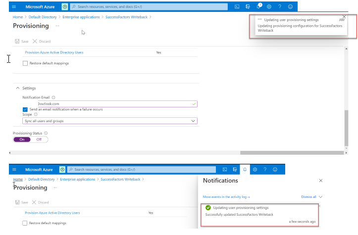
Task: Close the Updating user provisioning settings toast
Action: coord(344,17)
